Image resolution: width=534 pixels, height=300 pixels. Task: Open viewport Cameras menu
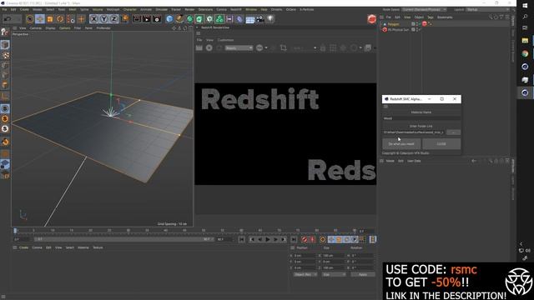(35, 28)
